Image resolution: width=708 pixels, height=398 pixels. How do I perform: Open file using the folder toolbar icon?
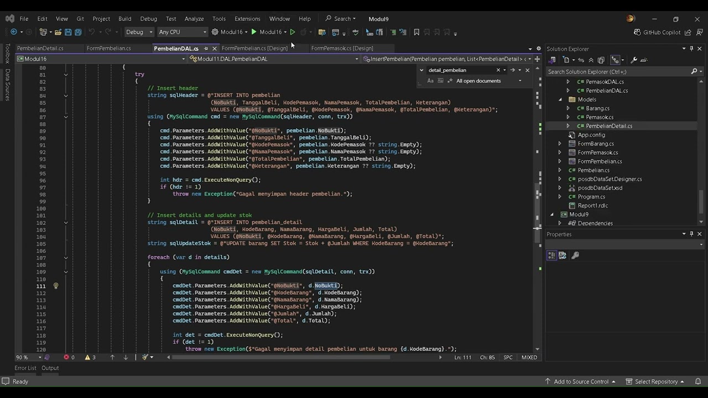click(x=58, y=32)
